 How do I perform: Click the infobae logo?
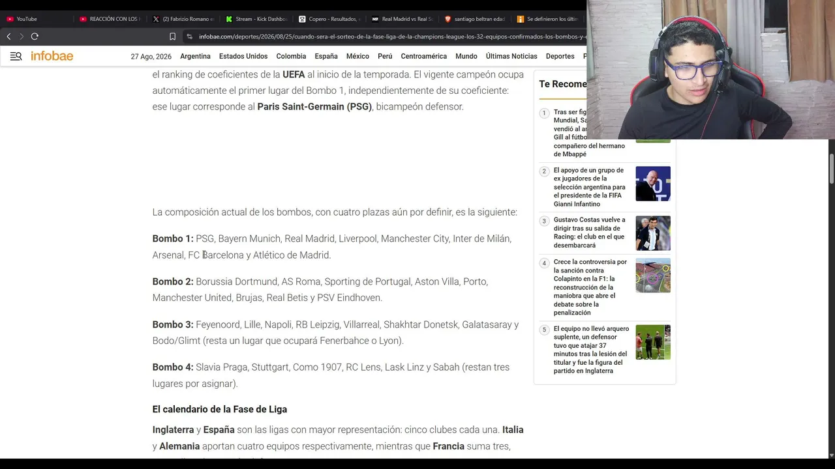click(52, 56)
